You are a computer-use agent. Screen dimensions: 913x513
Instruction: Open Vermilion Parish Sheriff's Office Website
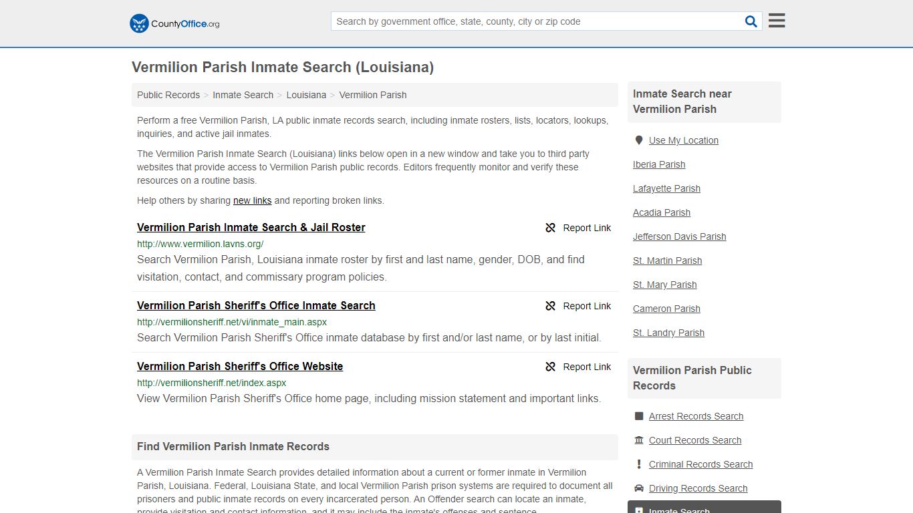(240, 366)
